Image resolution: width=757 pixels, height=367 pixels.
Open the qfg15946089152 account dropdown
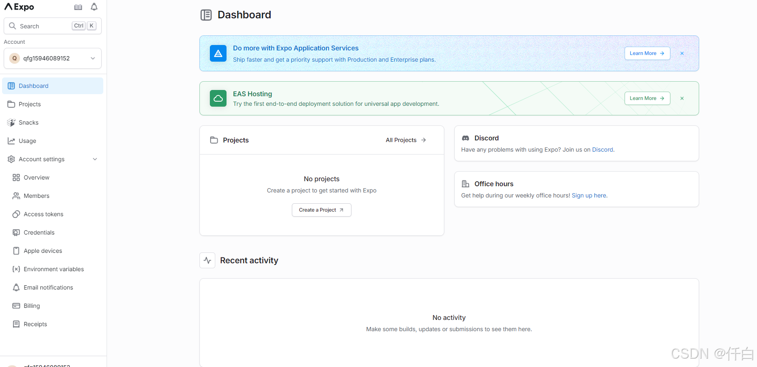(52, 58)
